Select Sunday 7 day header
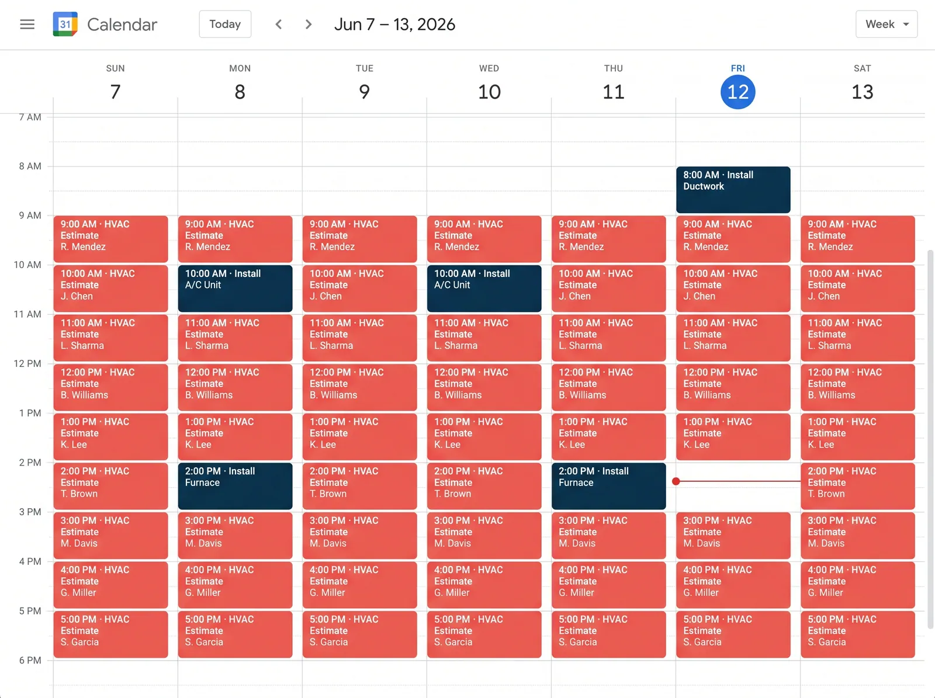The width and height of the screenshot is (935, 698). click(x=115, y=84)
